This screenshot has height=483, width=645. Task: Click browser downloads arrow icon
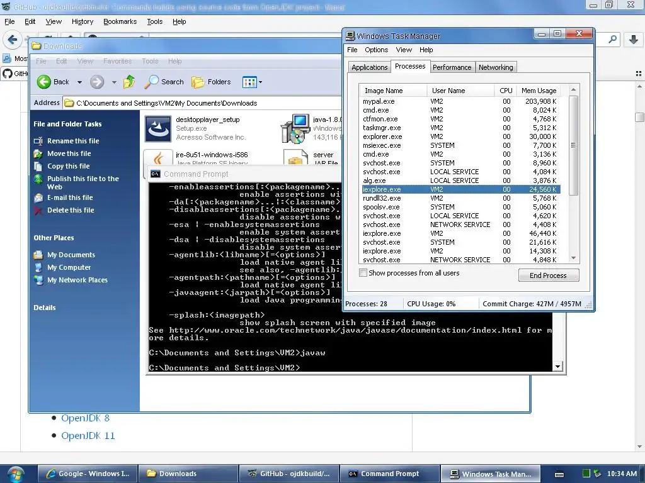(634, 40)
